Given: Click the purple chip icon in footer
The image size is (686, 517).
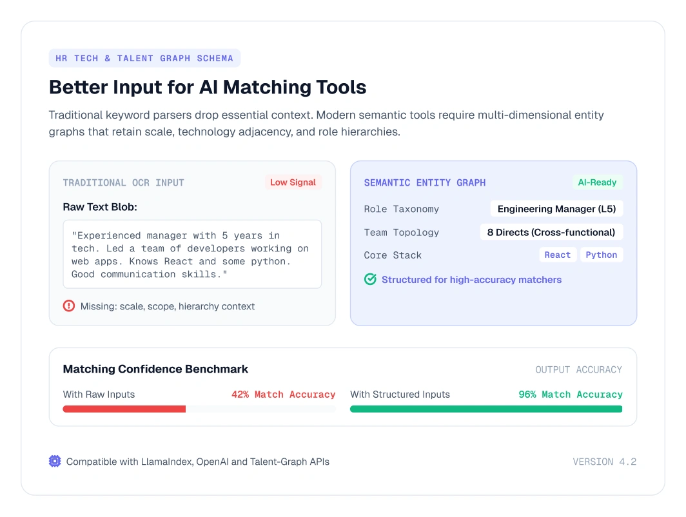Looking at the screenshot, I should 55,461.
